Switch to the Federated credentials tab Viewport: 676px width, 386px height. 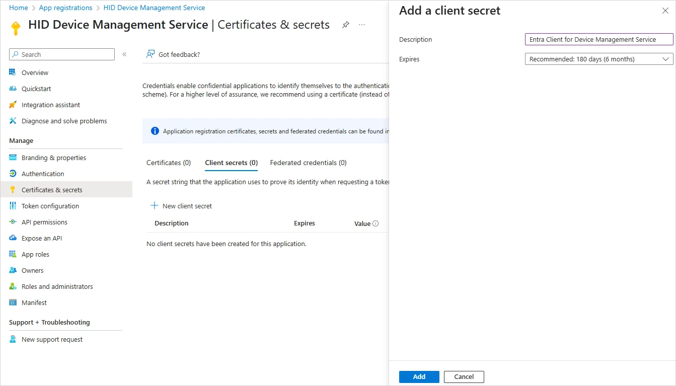tap(308, 163)
